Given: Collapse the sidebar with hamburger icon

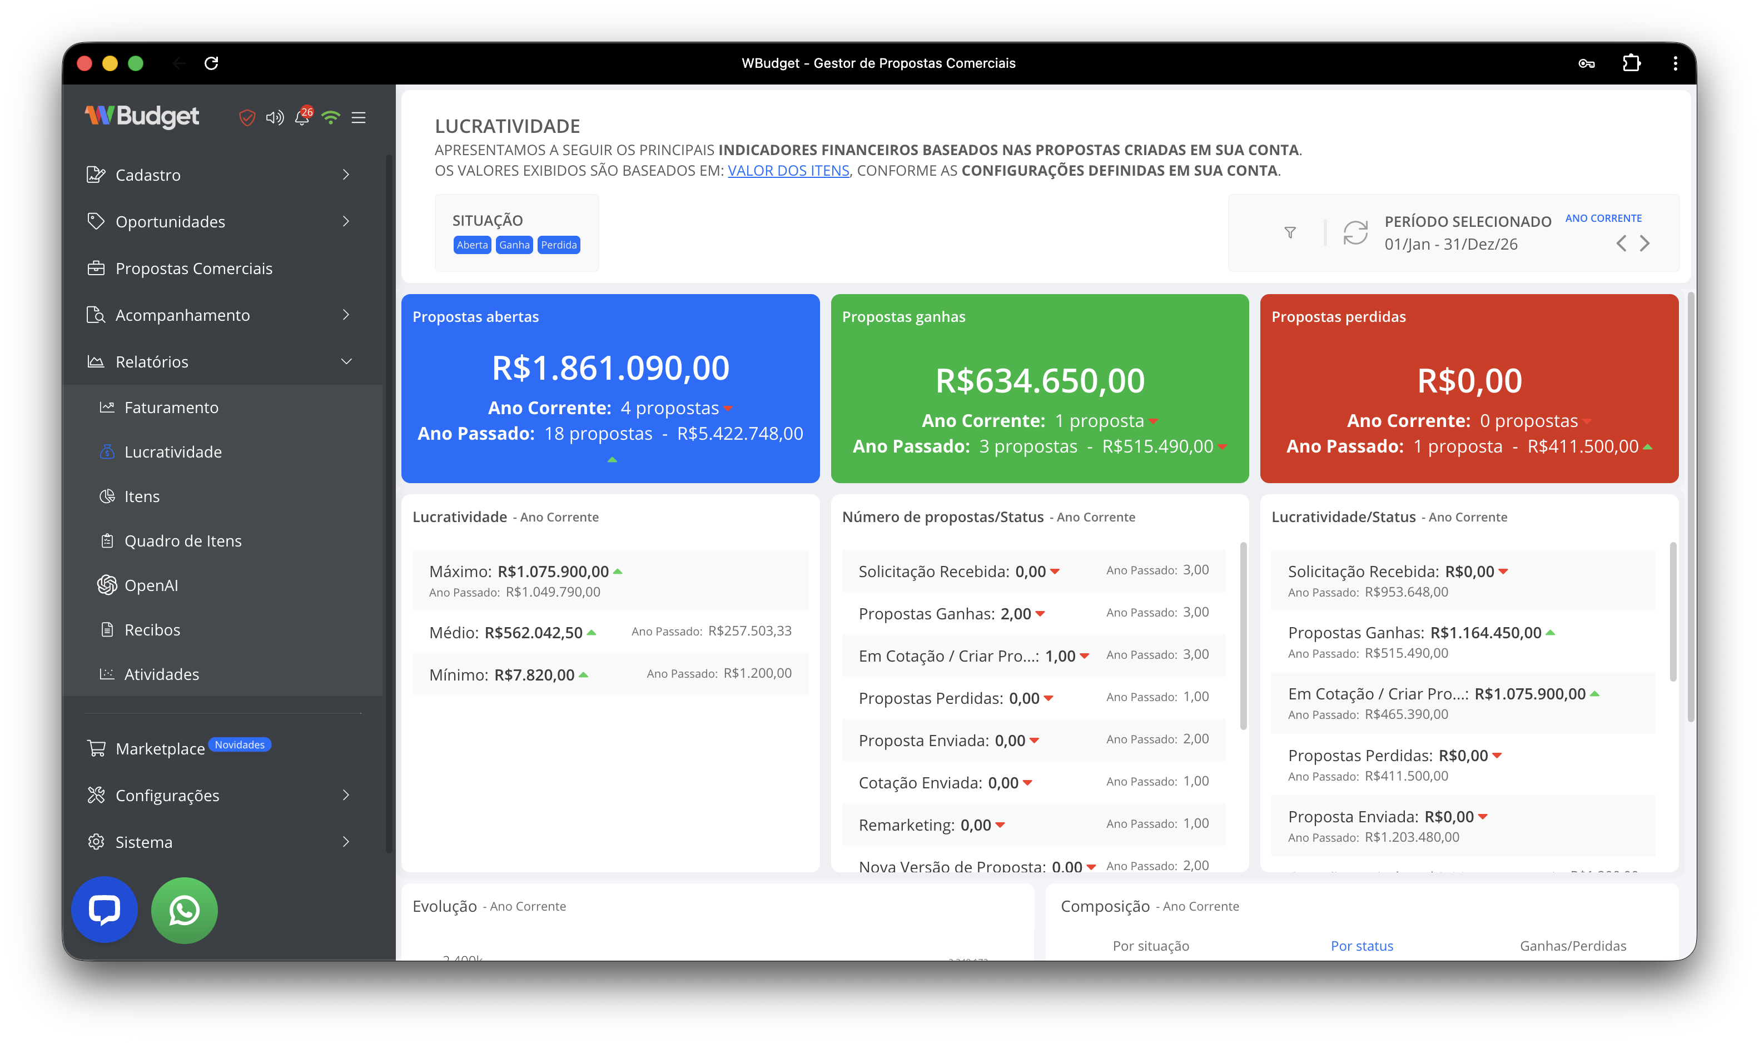Looking at the screenshot, I should click(359, 117).
